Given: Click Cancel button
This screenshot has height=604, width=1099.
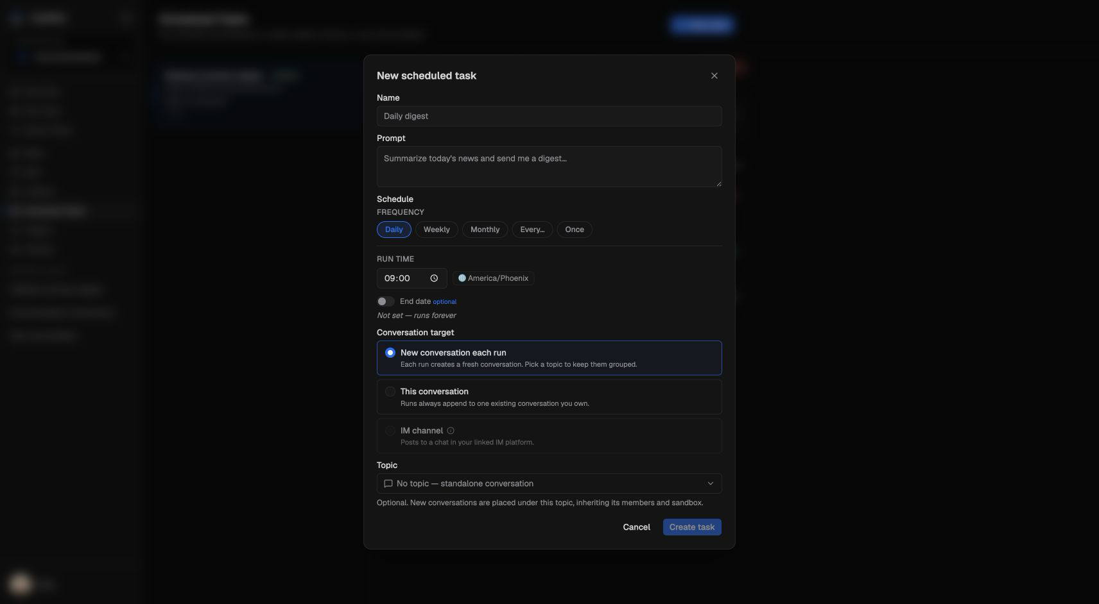Looking at the screenshot, I should click(636, 527).
